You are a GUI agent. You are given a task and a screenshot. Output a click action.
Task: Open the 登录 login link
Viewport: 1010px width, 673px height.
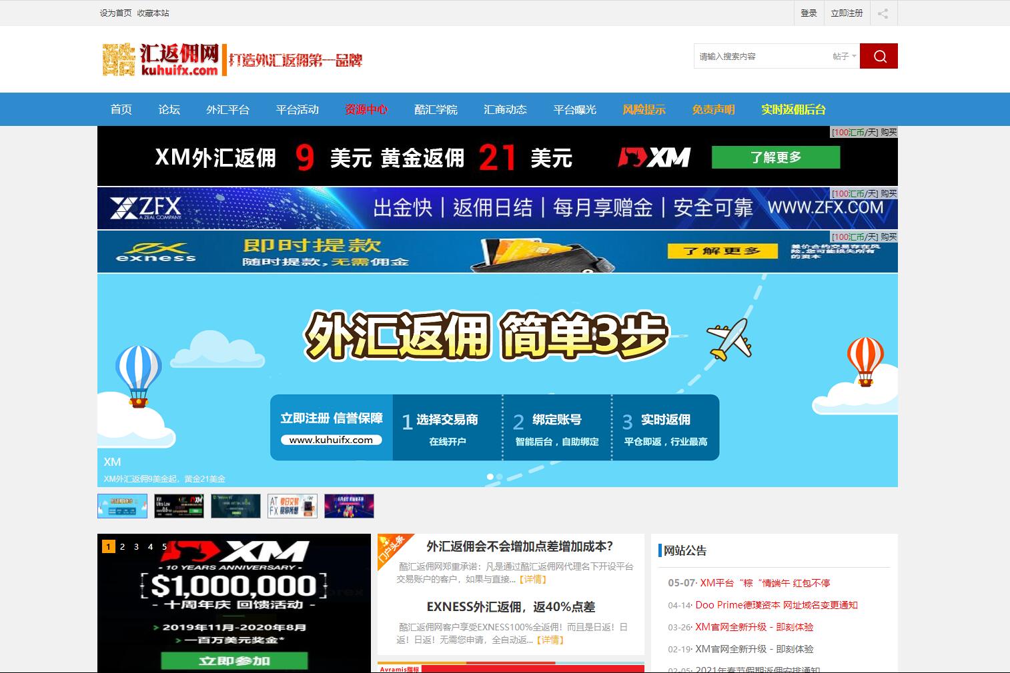coord(809,13)
